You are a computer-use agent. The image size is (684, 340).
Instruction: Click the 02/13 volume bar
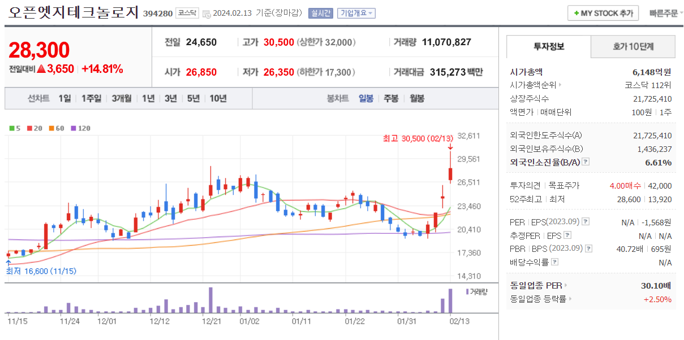pos(450,300)
